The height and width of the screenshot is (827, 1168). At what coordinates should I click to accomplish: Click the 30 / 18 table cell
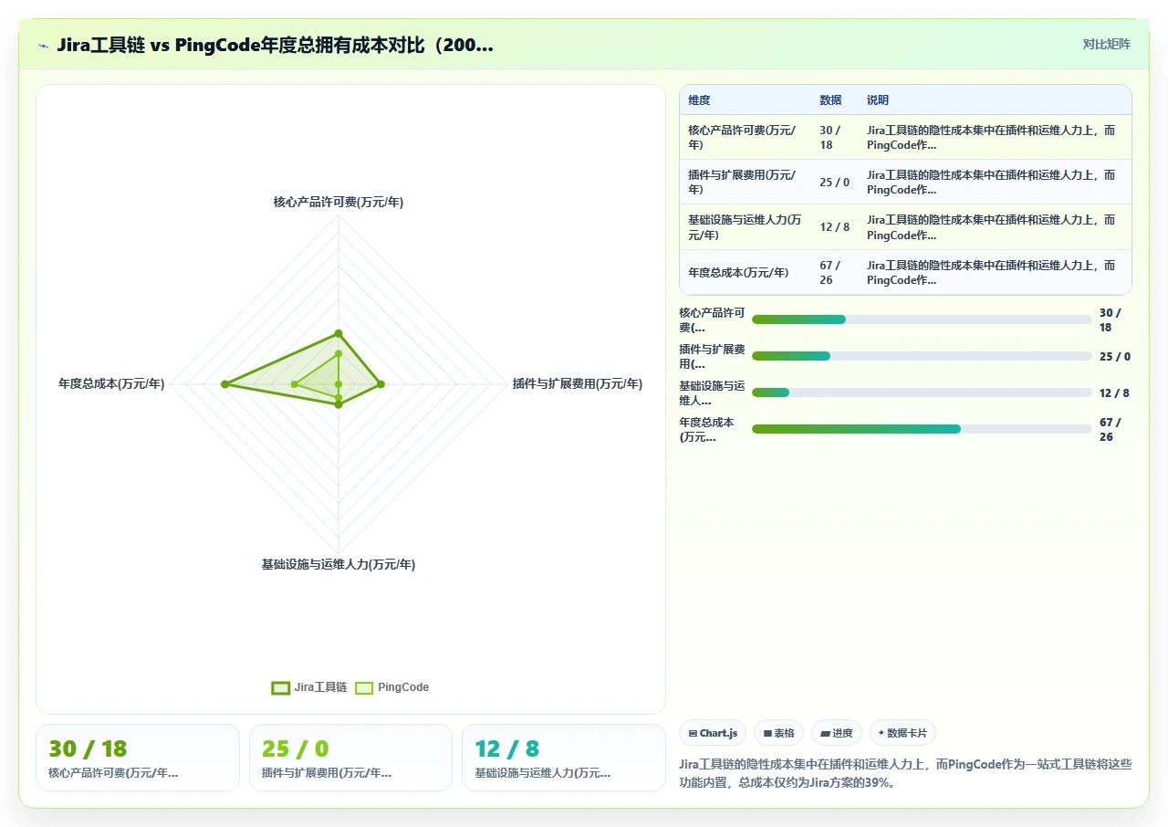point(832,137)
